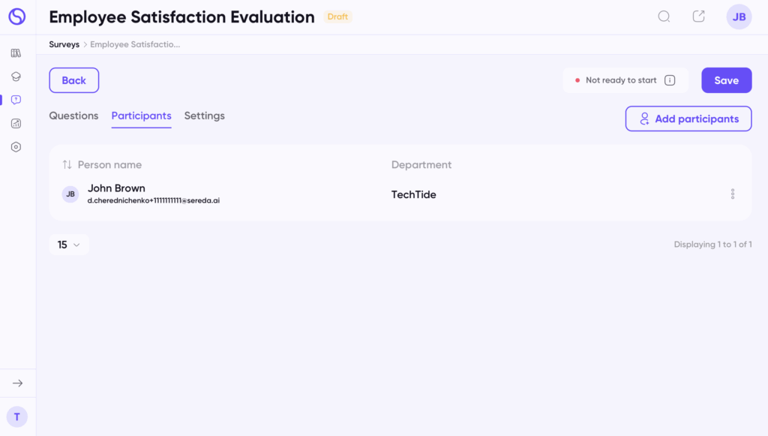Select the surveys question-bubble sidebar icon
Screen dimensions: 768x436
[x=16, y=100]
